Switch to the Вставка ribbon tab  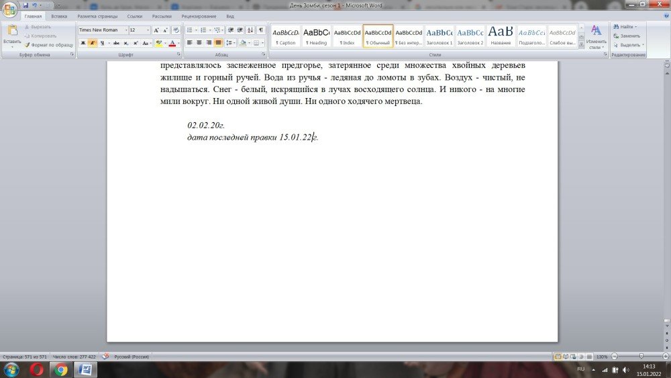coord(59,15)
